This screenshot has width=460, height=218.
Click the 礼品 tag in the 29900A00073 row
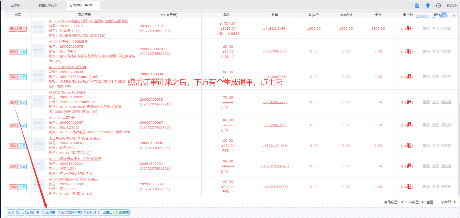click(x=22, y=52)
